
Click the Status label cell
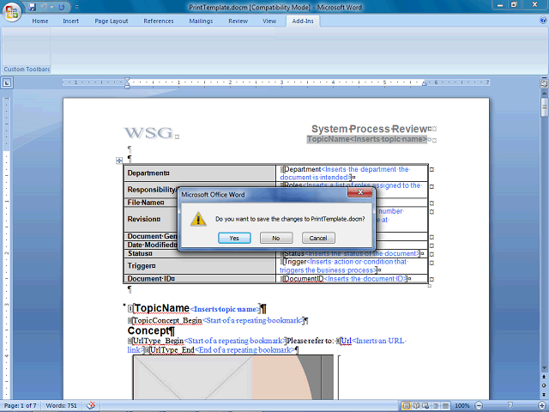[x=200, y=254]
